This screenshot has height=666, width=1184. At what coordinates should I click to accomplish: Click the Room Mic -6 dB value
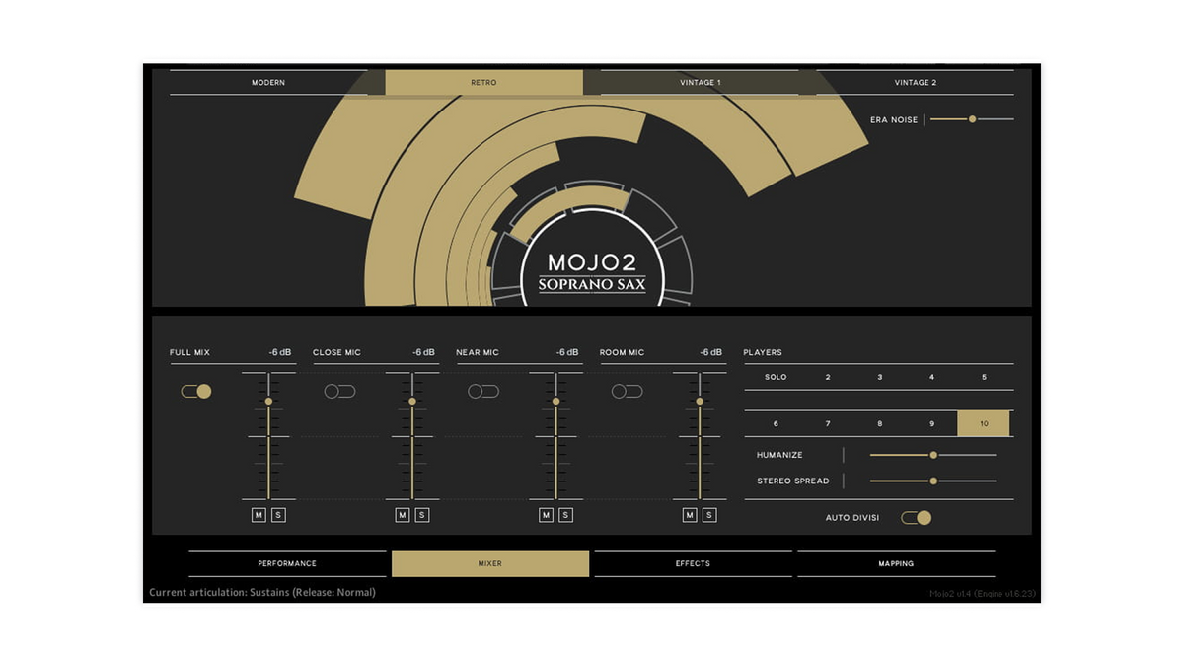point(710,352)
